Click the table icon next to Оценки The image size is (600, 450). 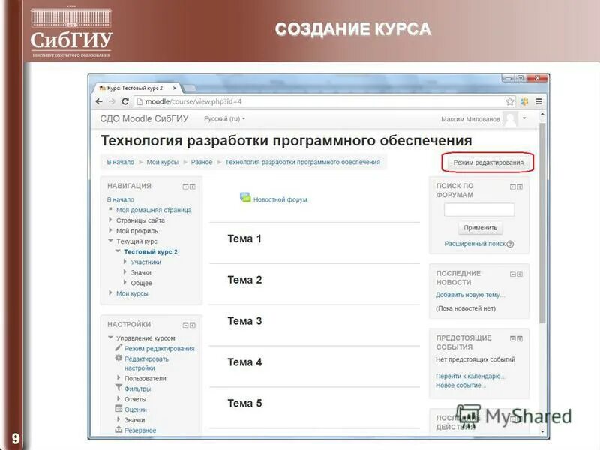pos(118,409)
